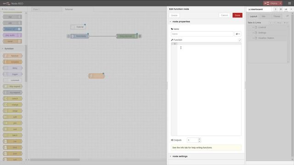Select the tcp request node in the palette
The width and height of the screenshot is (294, 165).
coord(12,93)
